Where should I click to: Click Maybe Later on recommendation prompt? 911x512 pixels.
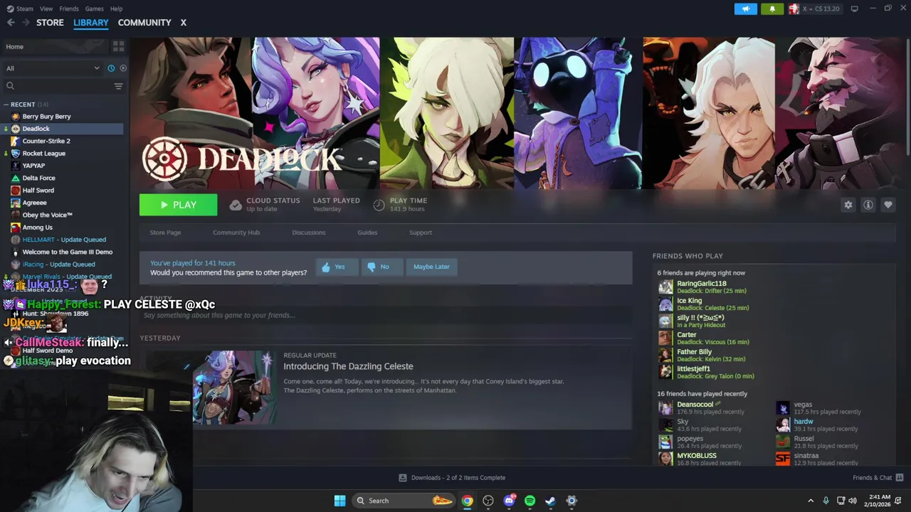pyautogui.click(x=431, y=267)
